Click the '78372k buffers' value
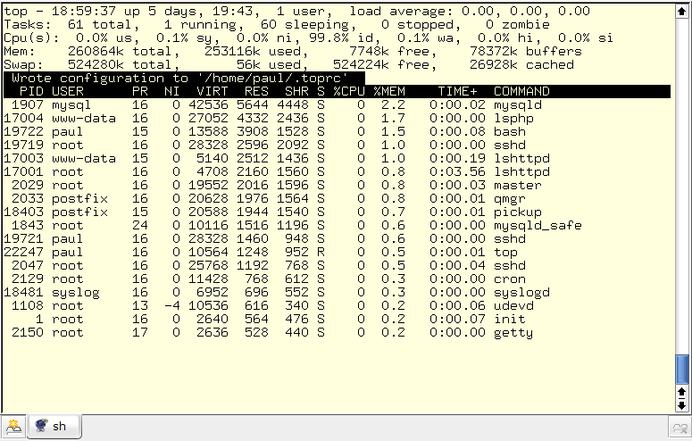Viewport: 692px width, 441px height. click(x=526, y=51)
